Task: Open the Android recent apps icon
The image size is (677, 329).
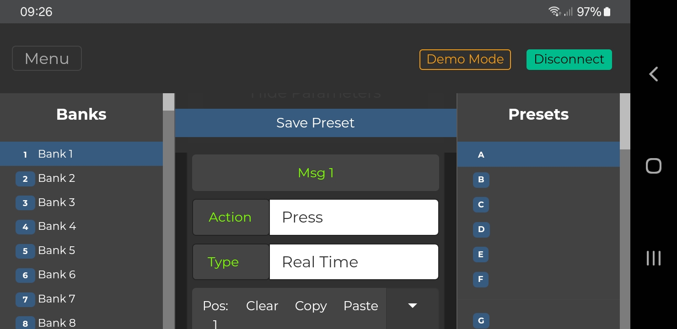Action: coord(654,258)
